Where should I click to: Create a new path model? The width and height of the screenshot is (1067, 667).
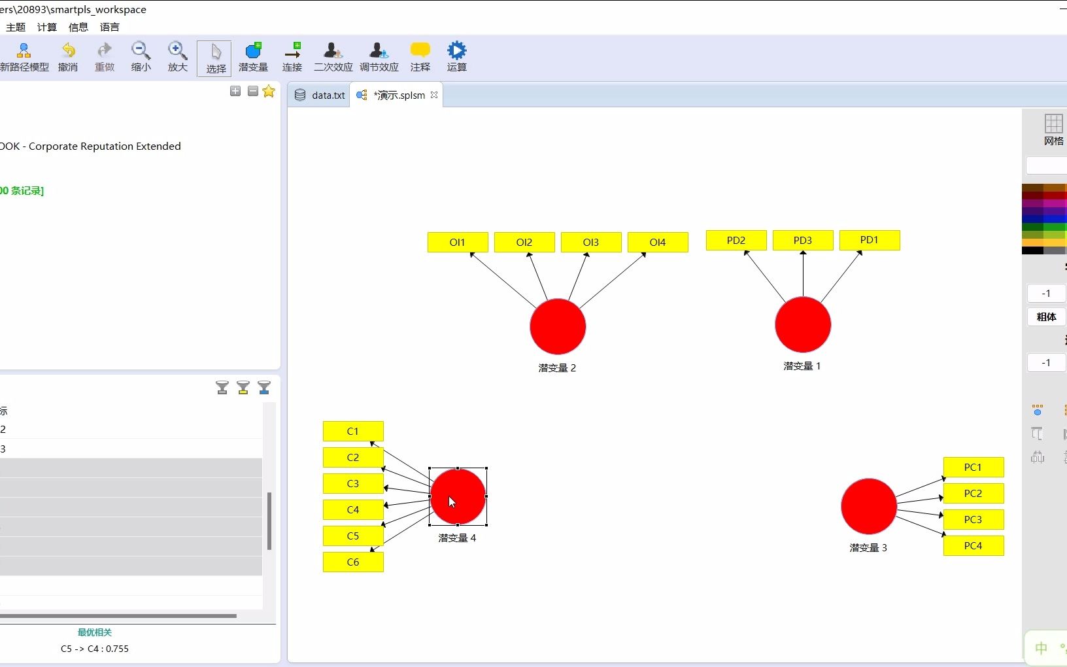pos(24,58)
